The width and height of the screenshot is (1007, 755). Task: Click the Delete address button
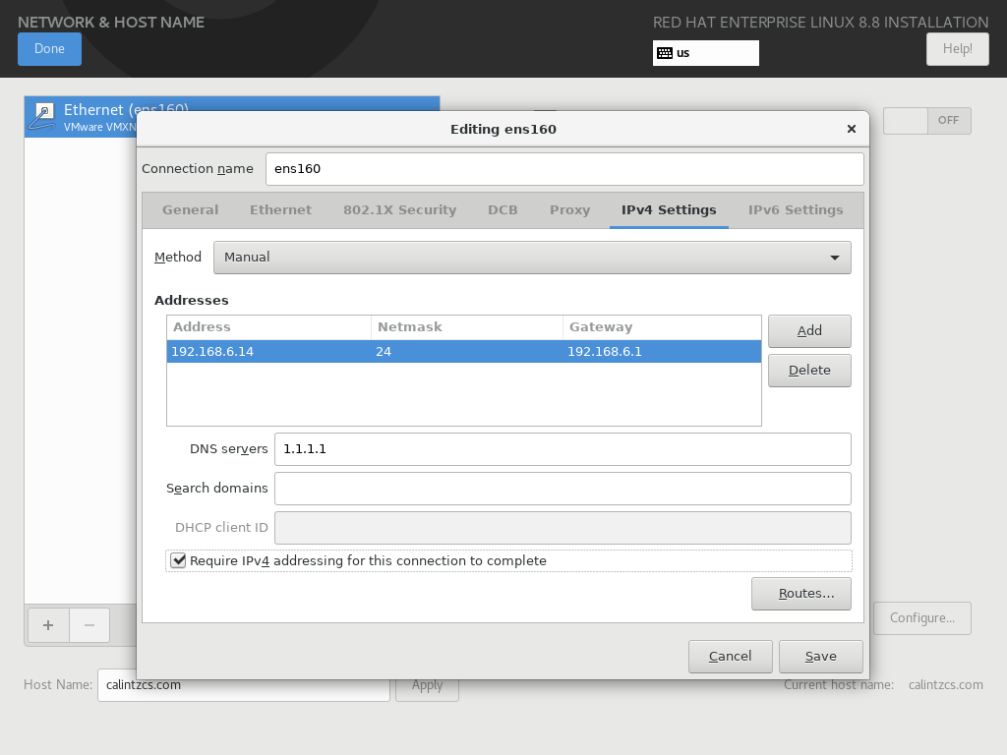tap(809, 371)
